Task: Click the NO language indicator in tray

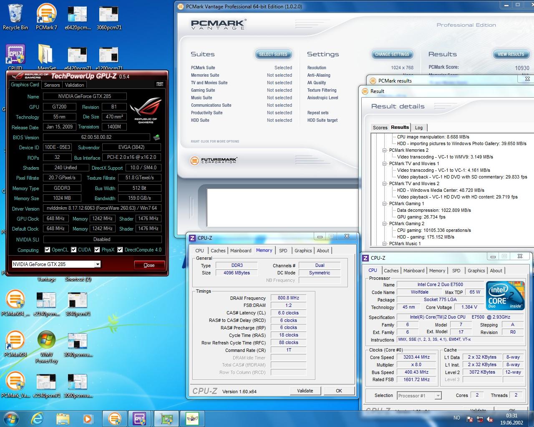Action: coord(457,418)
